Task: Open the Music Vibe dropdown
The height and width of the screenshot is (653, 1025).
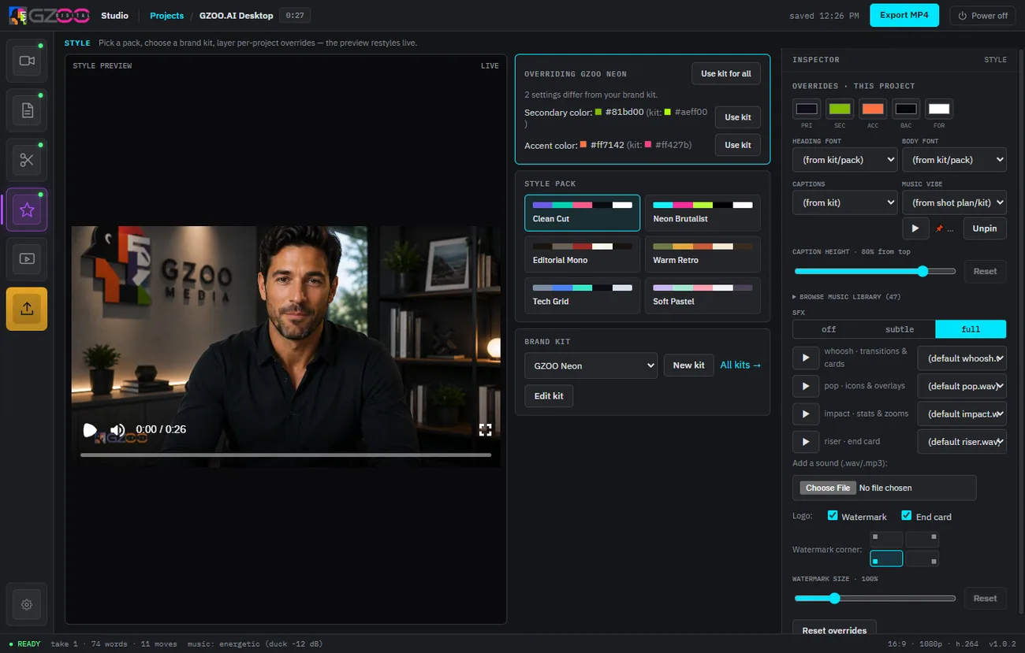Action: [954, 202]
